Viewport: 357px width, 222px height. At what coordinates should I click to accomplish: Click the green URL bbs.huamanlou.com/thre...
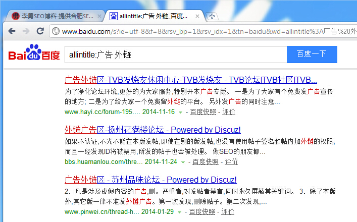coord(104,162)
